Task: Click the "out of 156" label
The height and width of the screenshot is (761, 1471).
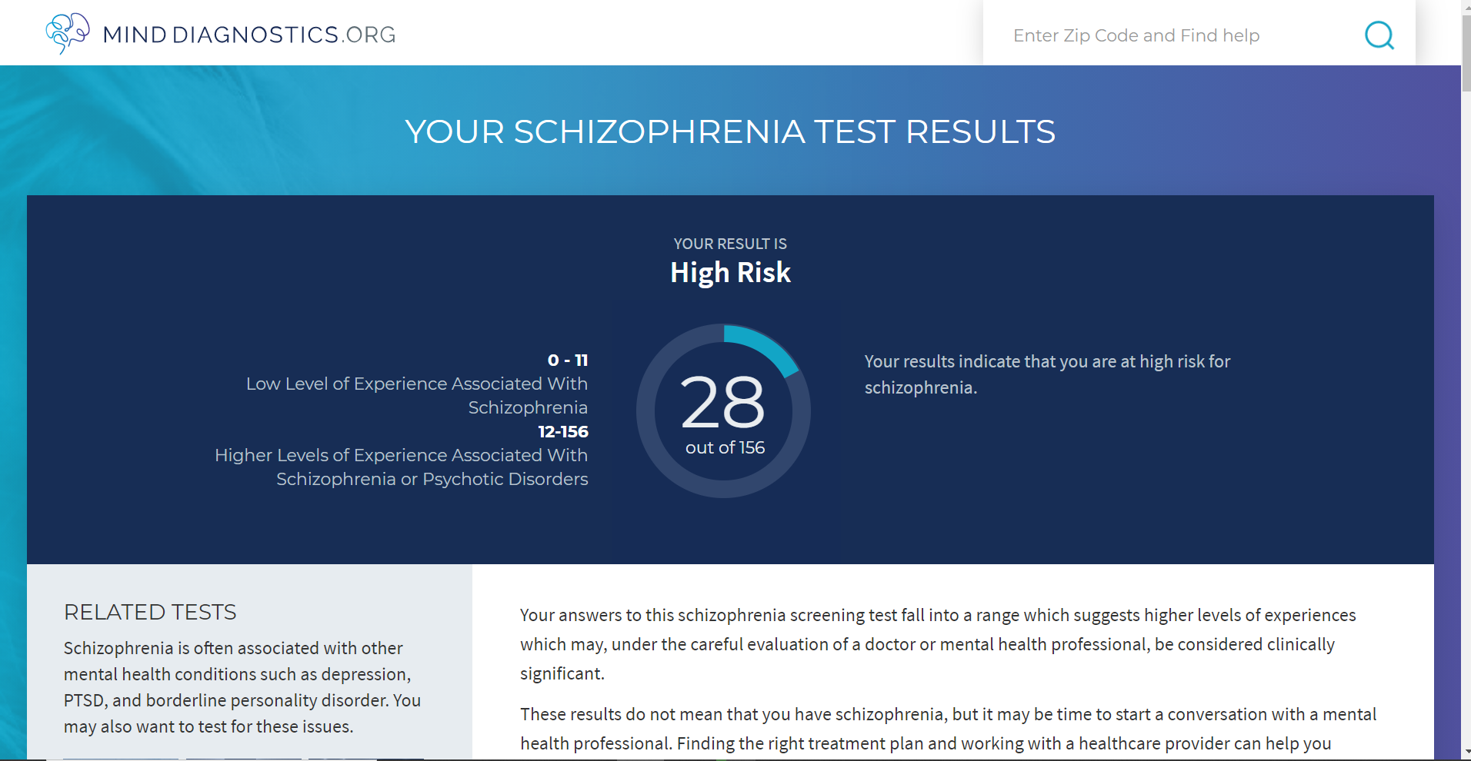Action: pos(725,447)
